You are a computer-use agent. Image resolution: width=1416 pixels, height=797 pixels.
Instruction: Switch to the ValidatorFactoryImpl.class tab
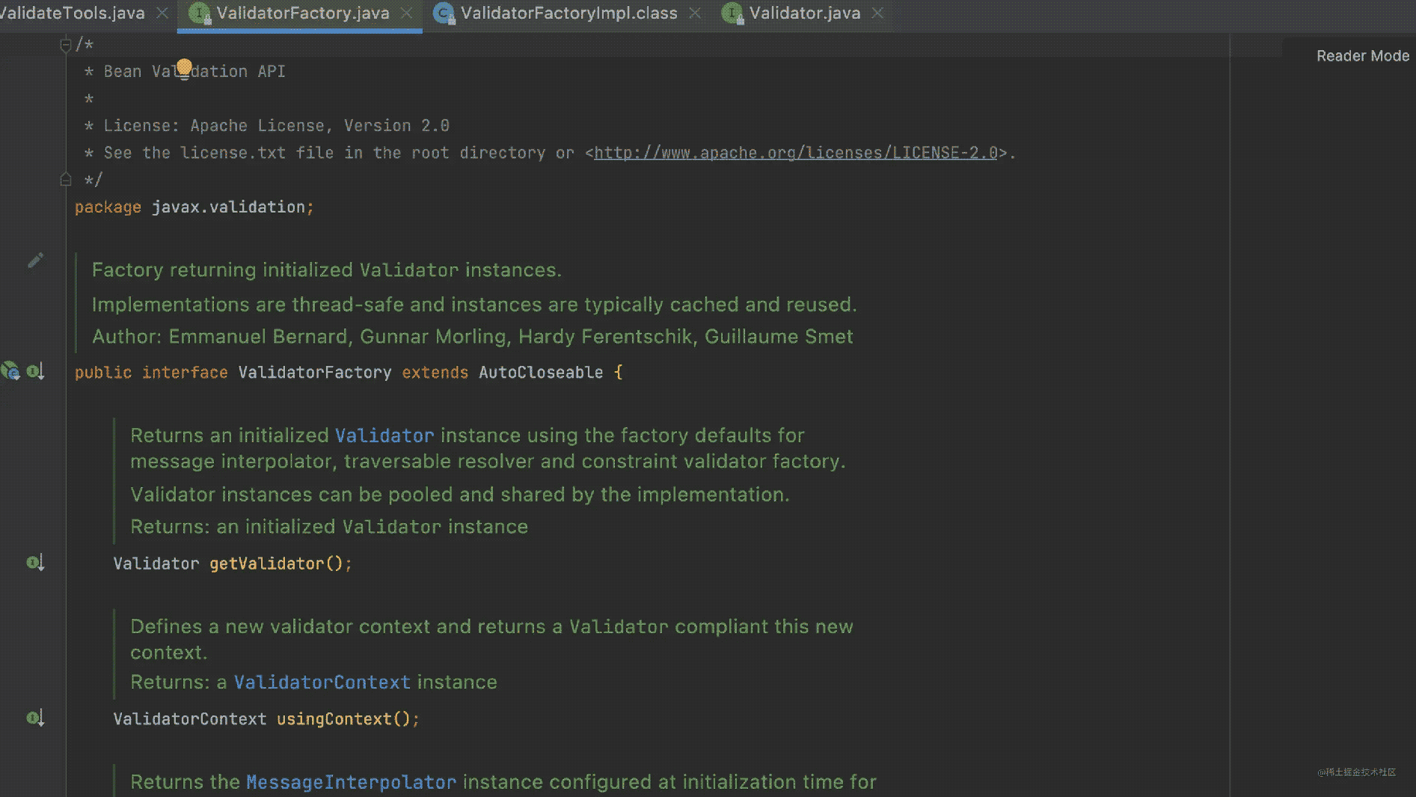[568, 13]
